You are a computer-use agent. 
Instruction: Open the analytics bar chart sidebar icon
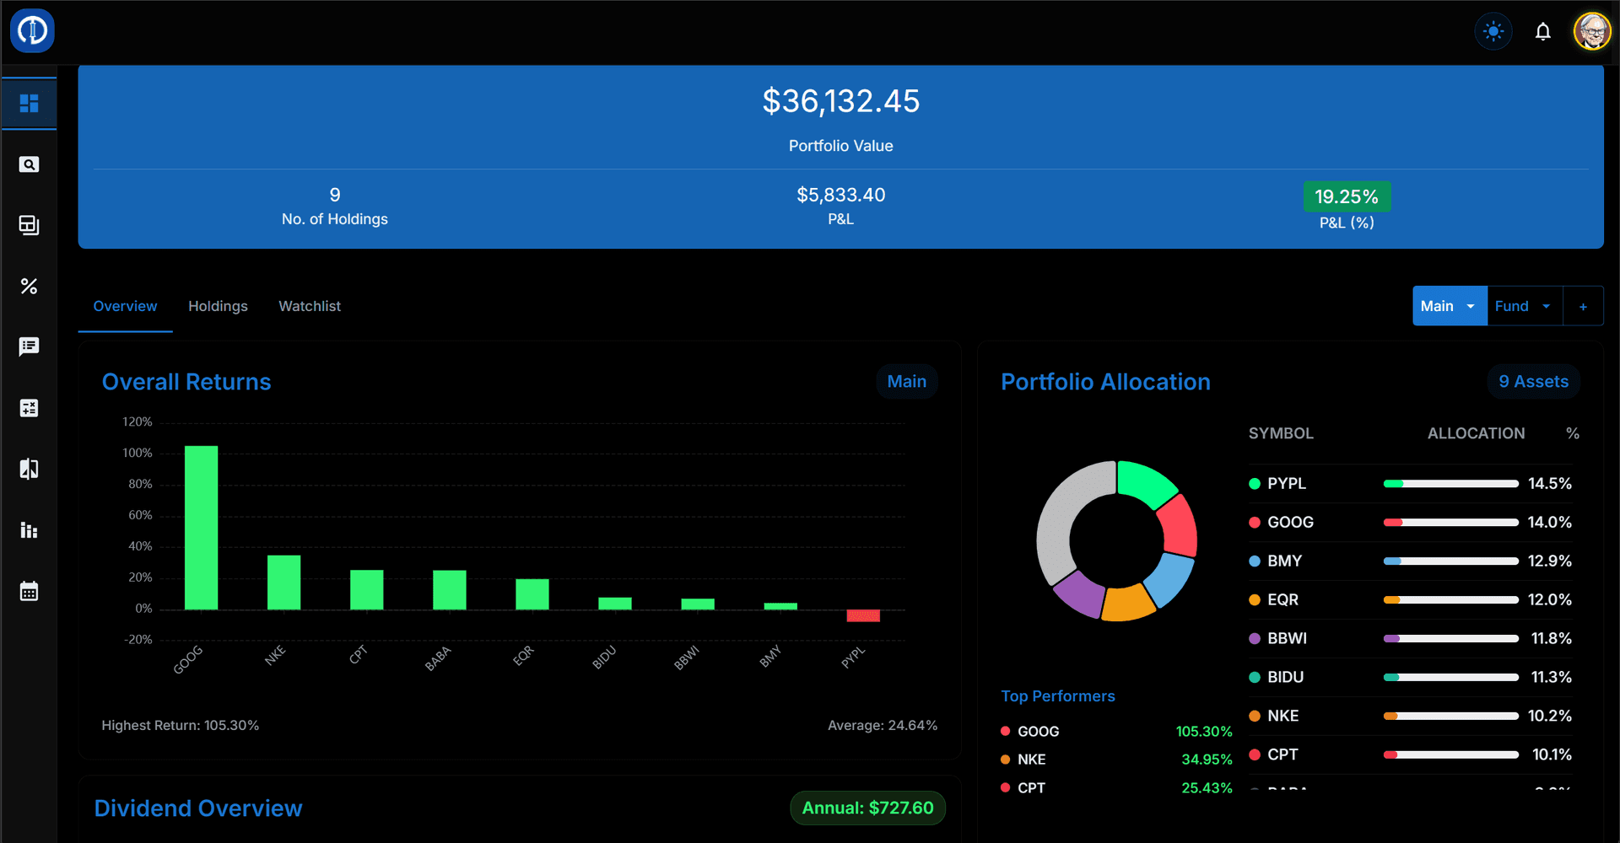[30, 530]
